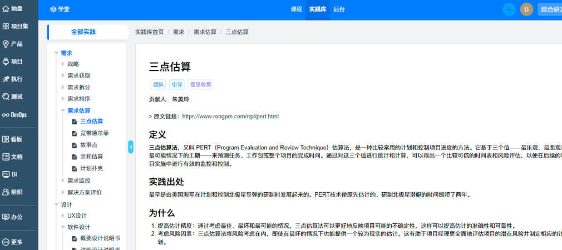Screen dimensions: 562x250
Task: Open the 综合研发 dropdown button
Action: coord(550,9)
